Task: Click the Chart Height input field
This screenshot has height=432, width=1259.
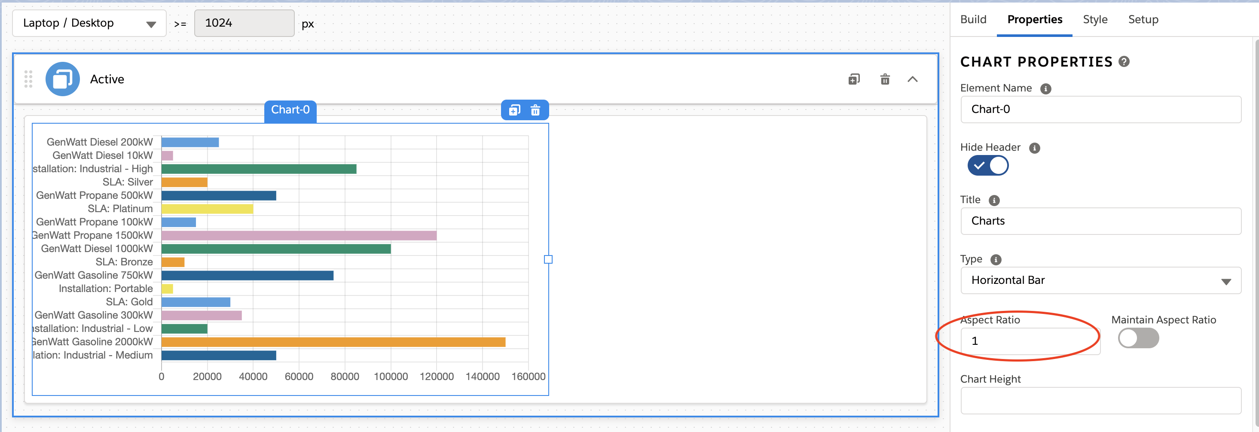Action: coord(1100,401)
